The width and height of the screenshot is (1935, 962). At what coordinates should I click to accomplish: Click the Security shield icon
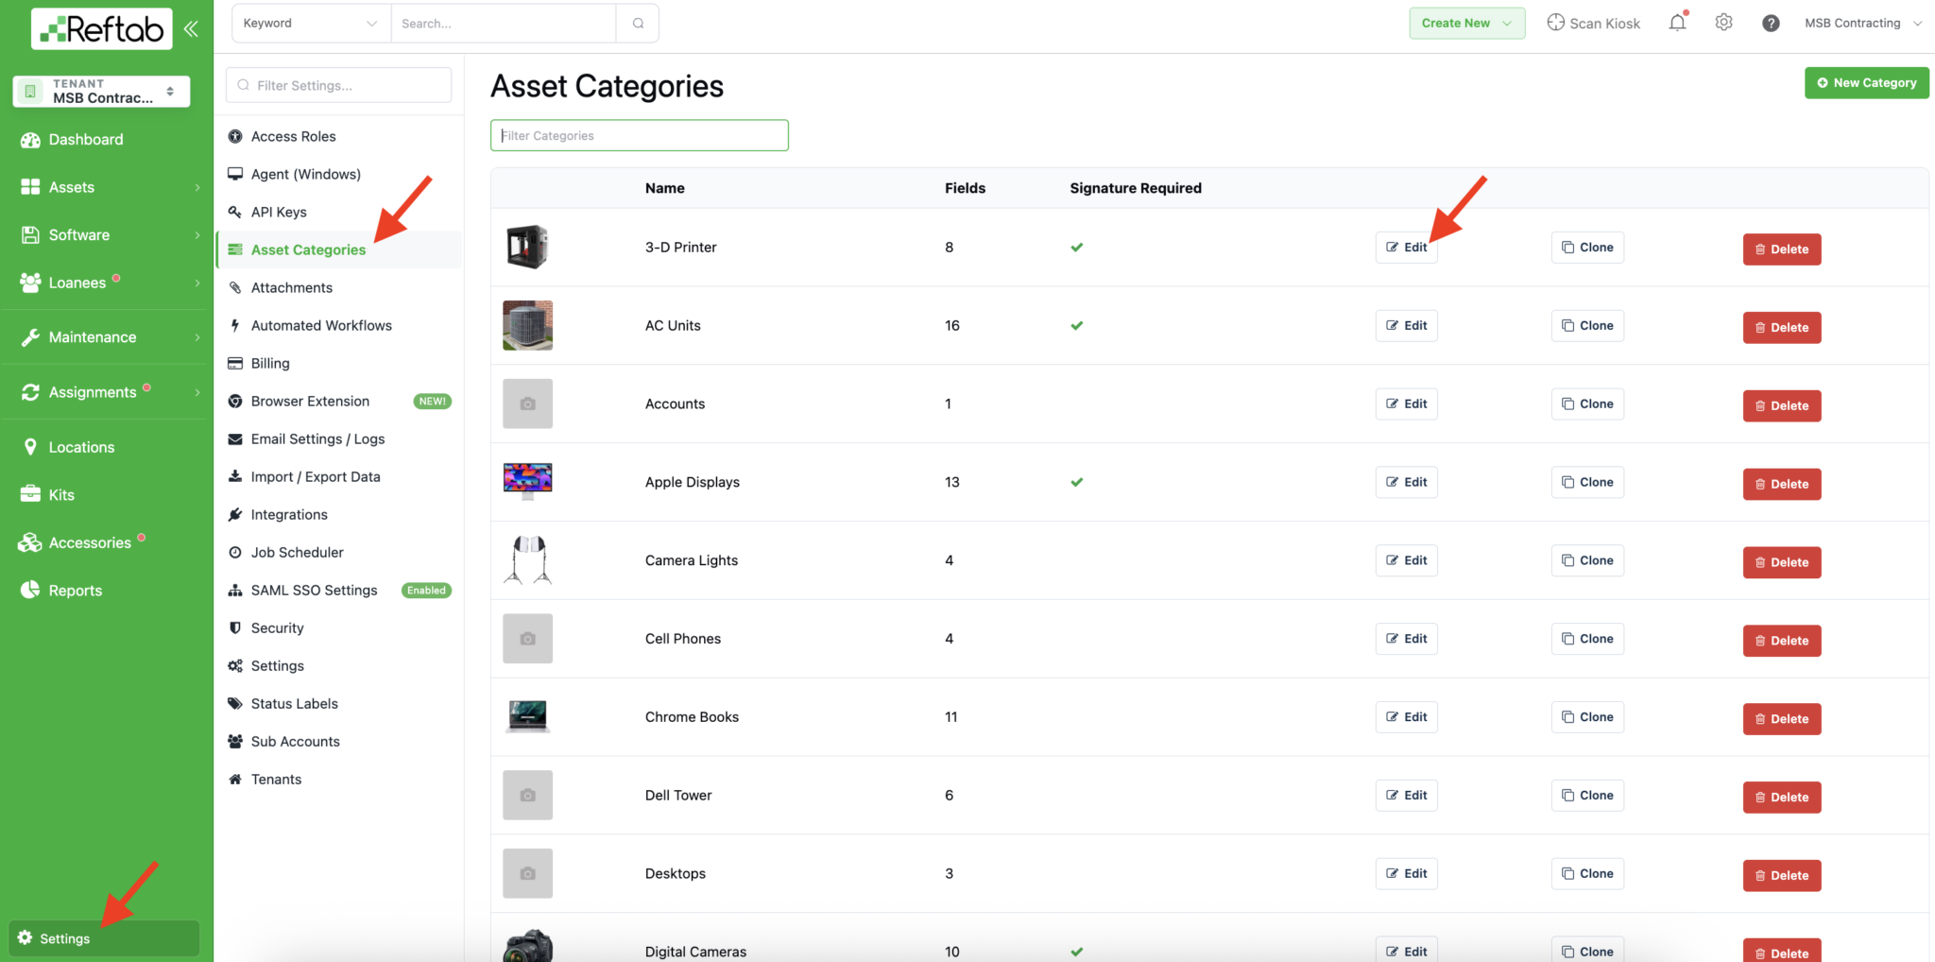(235, 627)
